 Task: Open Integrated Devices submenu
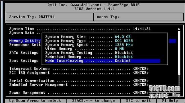tap(30, 69)
